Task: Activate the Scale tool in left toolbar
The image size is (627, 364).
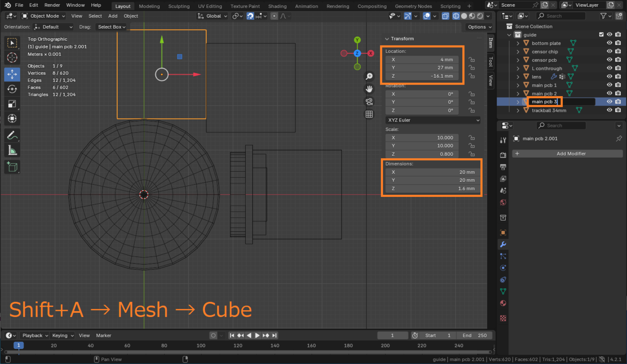Action: pyautogui.click(x=12, y=104)
